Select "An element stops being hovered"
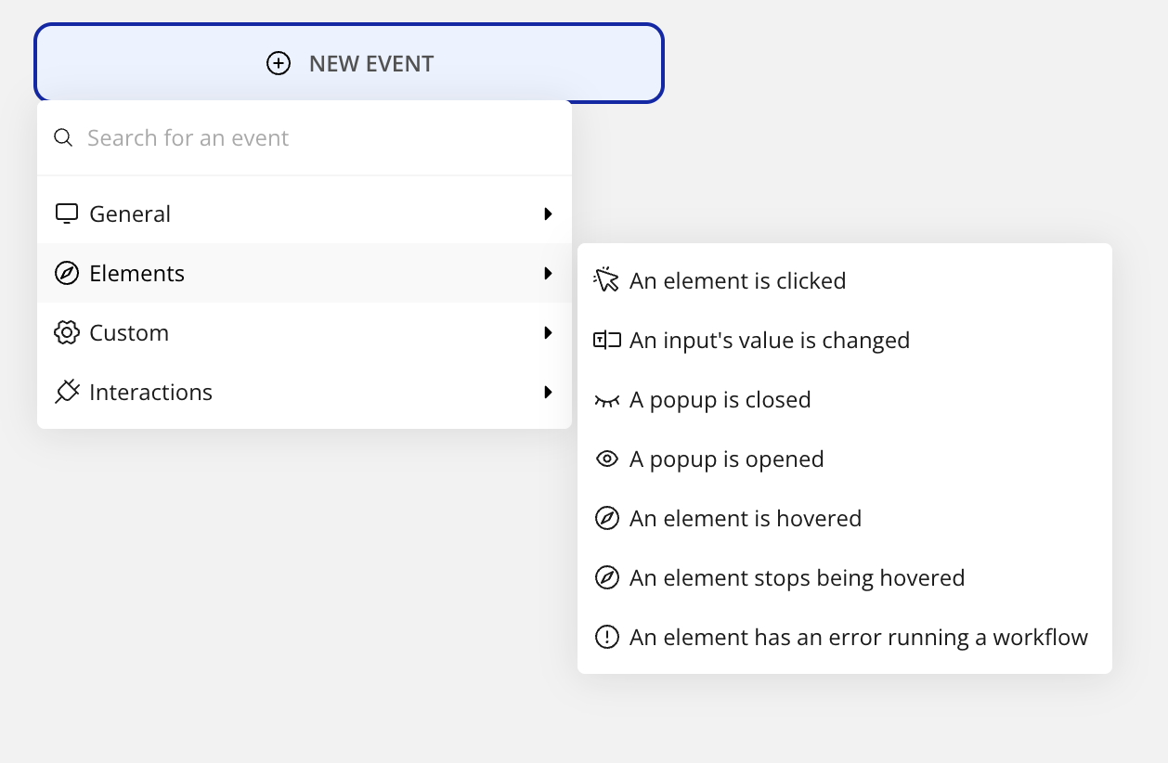 797,578
